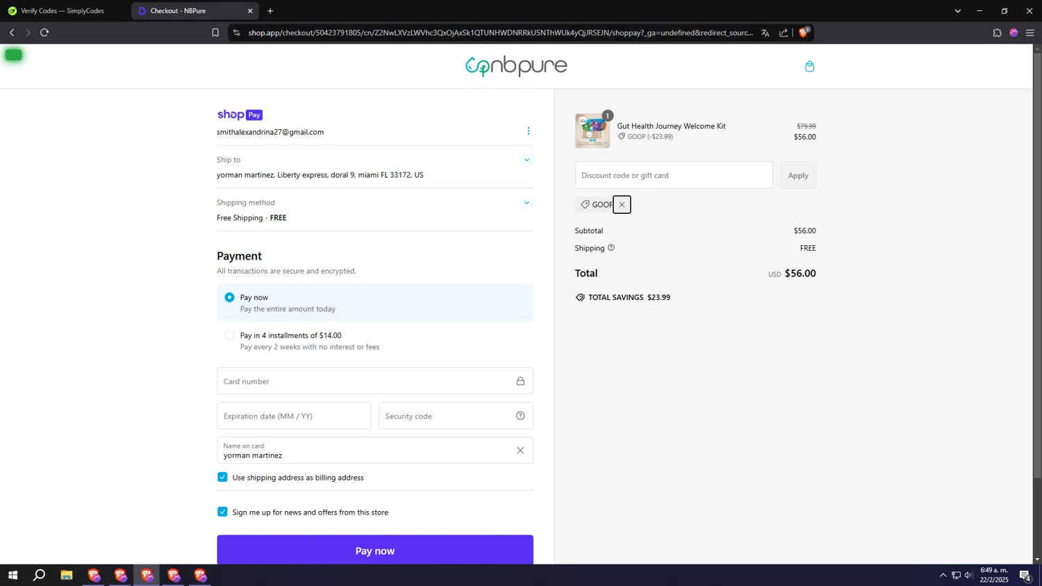Screen dimensions: 1042x586
Task: Reload the page in browser toolbar
Action: coord(44,33)
